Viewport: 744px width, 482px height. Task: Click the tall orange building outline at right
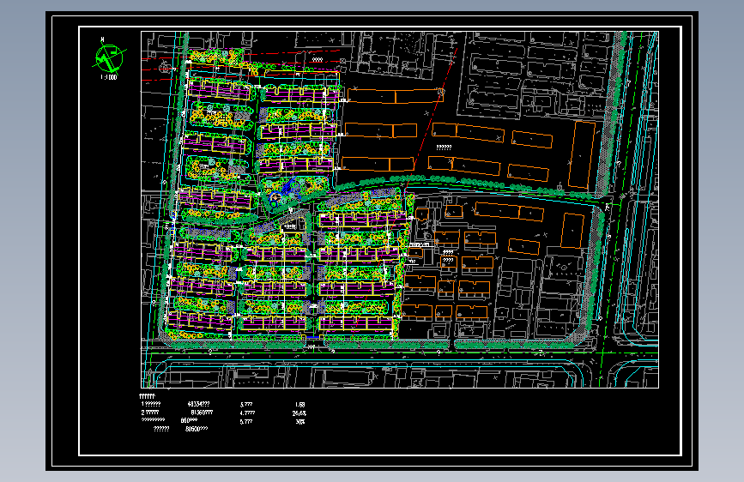point(582,155)
